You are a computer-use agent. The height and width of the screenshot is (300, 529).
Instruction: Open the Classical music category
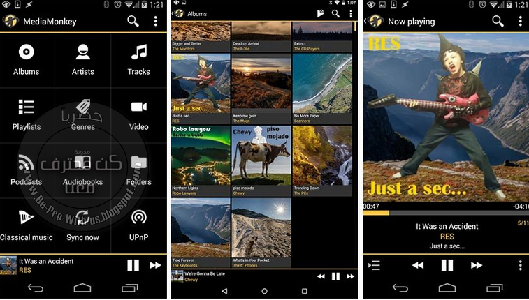coord(27,225)
